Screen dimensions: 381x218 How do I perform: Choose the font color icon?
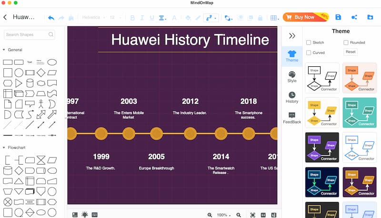[x=174, y=18]
